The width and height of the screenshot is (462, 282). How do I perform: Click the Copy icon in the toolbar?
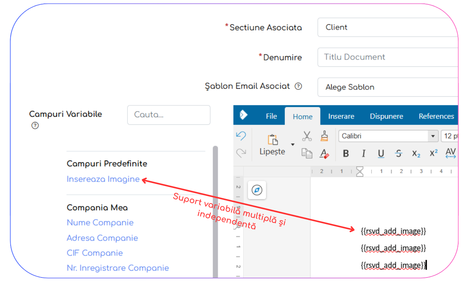(306, 153)
